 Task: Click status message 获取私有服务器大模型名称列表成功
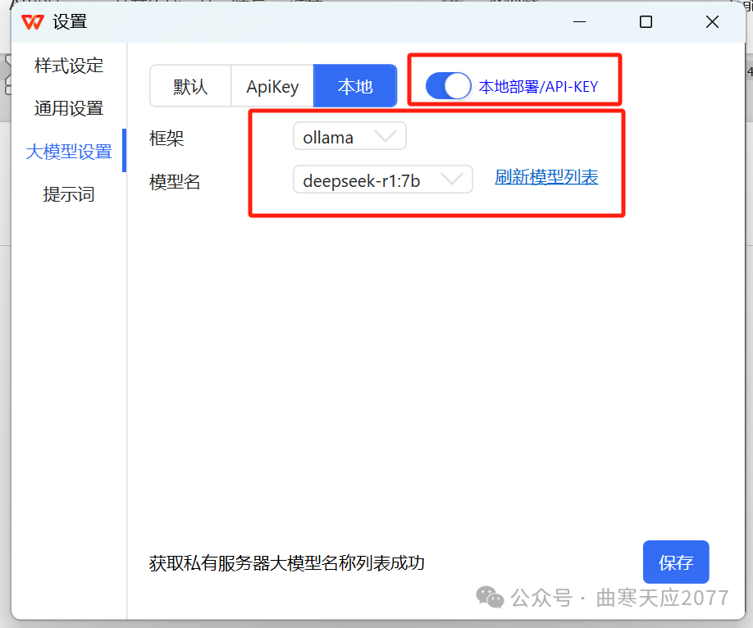287,563
